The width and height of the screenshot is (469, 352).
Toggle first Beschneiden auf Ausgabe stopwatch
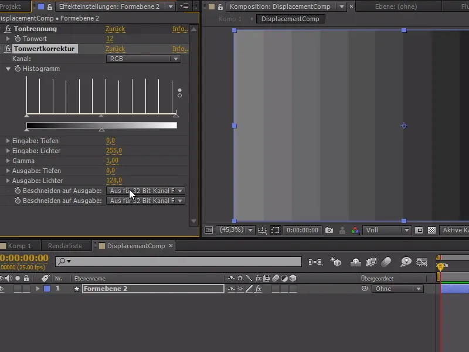[x=18, y=191]
